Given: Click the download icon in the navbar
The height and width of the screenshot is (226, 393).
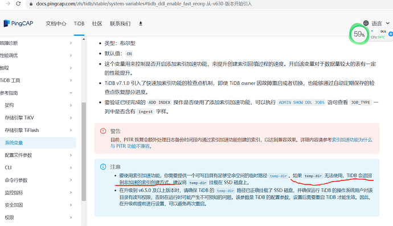Looking at the screenshot, I should 141,23.
